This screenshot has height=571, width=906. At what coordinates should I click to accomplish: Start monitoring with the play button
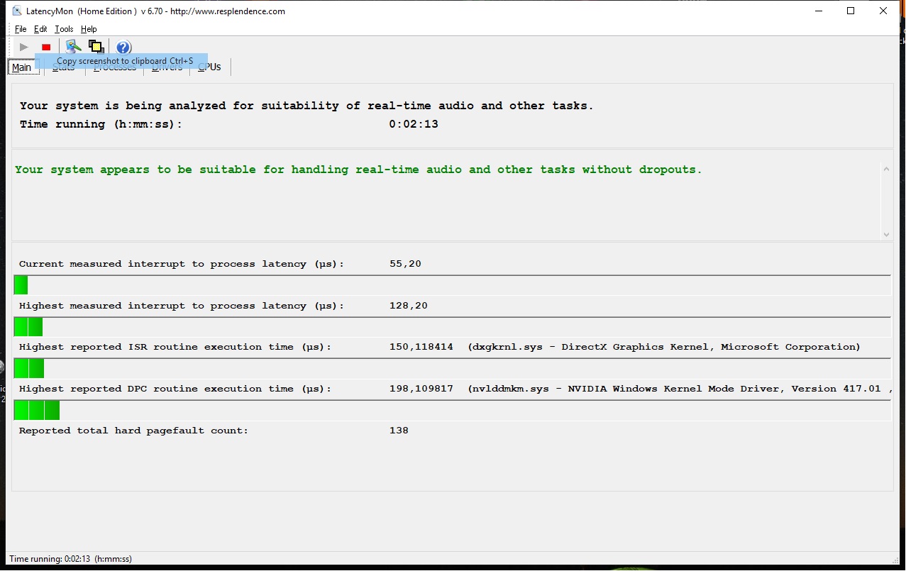pyautogui.click(x=24, y=47)
